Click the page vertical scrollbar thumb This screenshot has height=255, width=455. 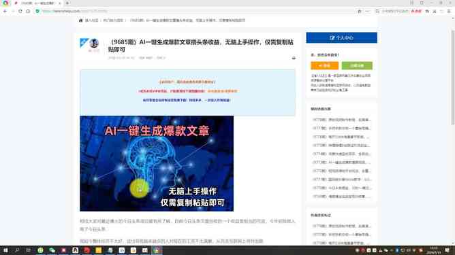point(453,78)
